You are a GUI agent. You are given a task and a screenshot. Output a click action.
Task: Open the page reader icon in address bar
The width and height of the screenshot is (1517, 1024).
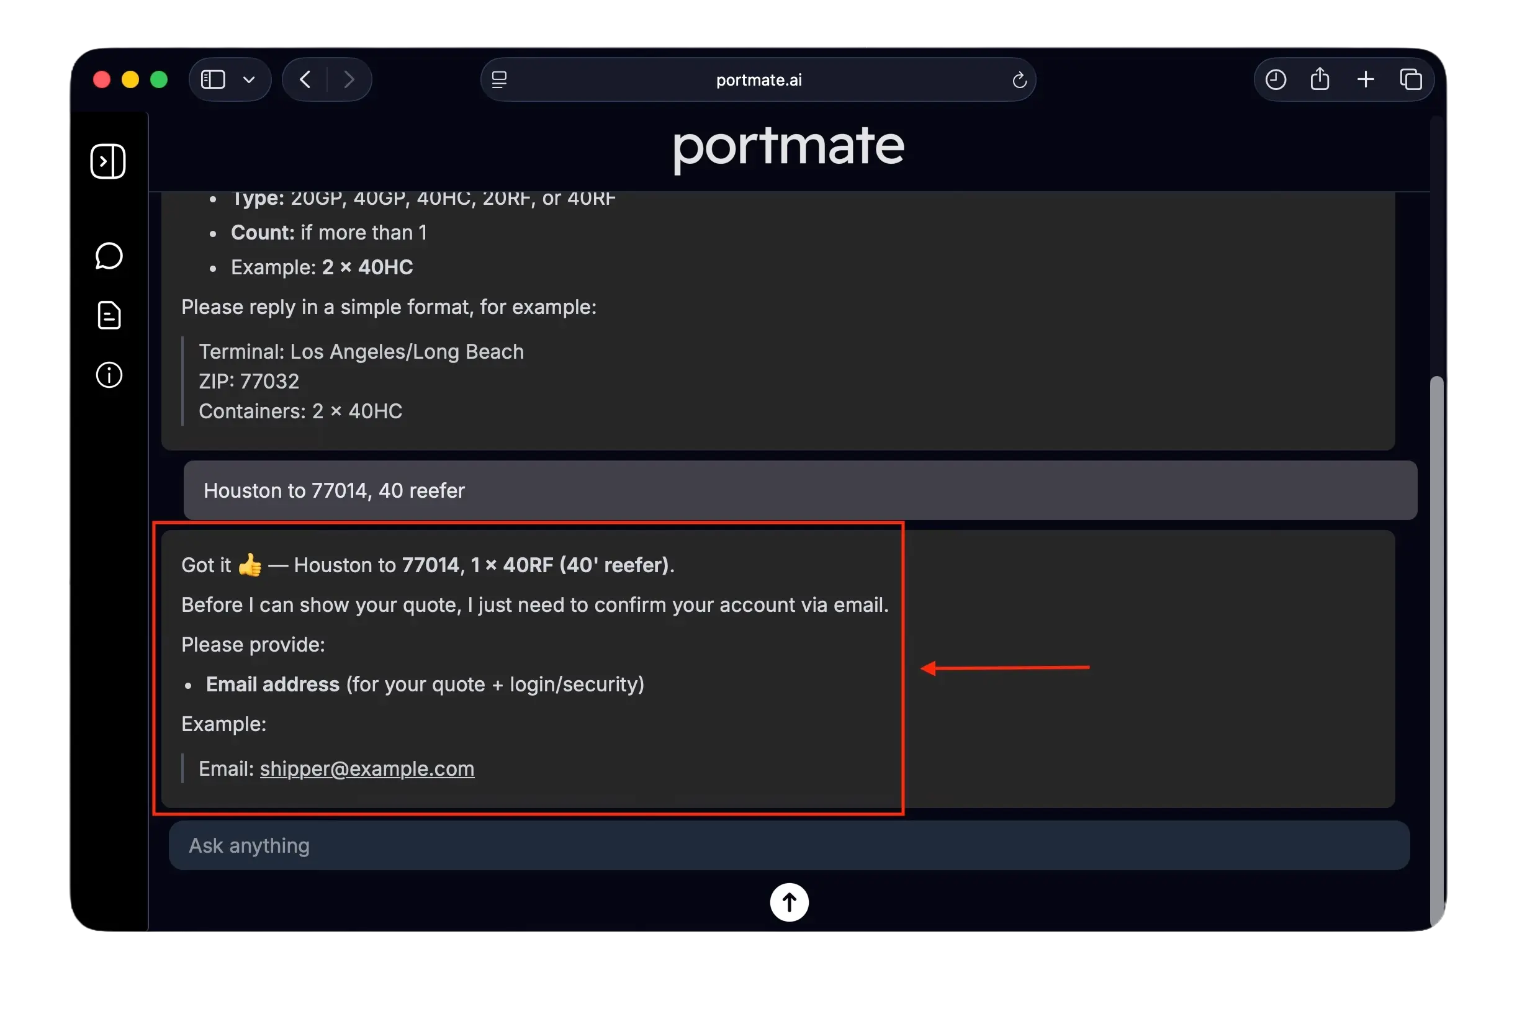[500, 79]
